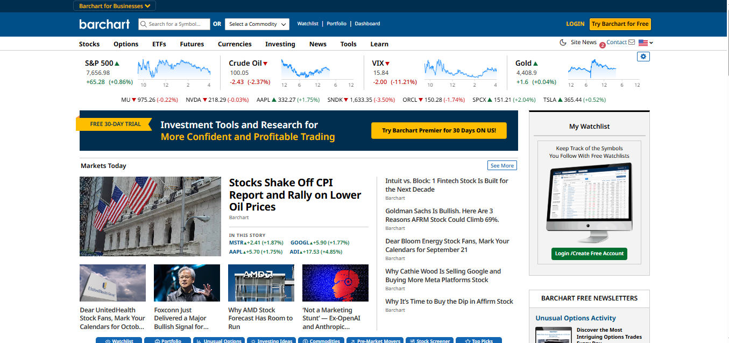Click Try Barchart for Free button

[620, 24]
